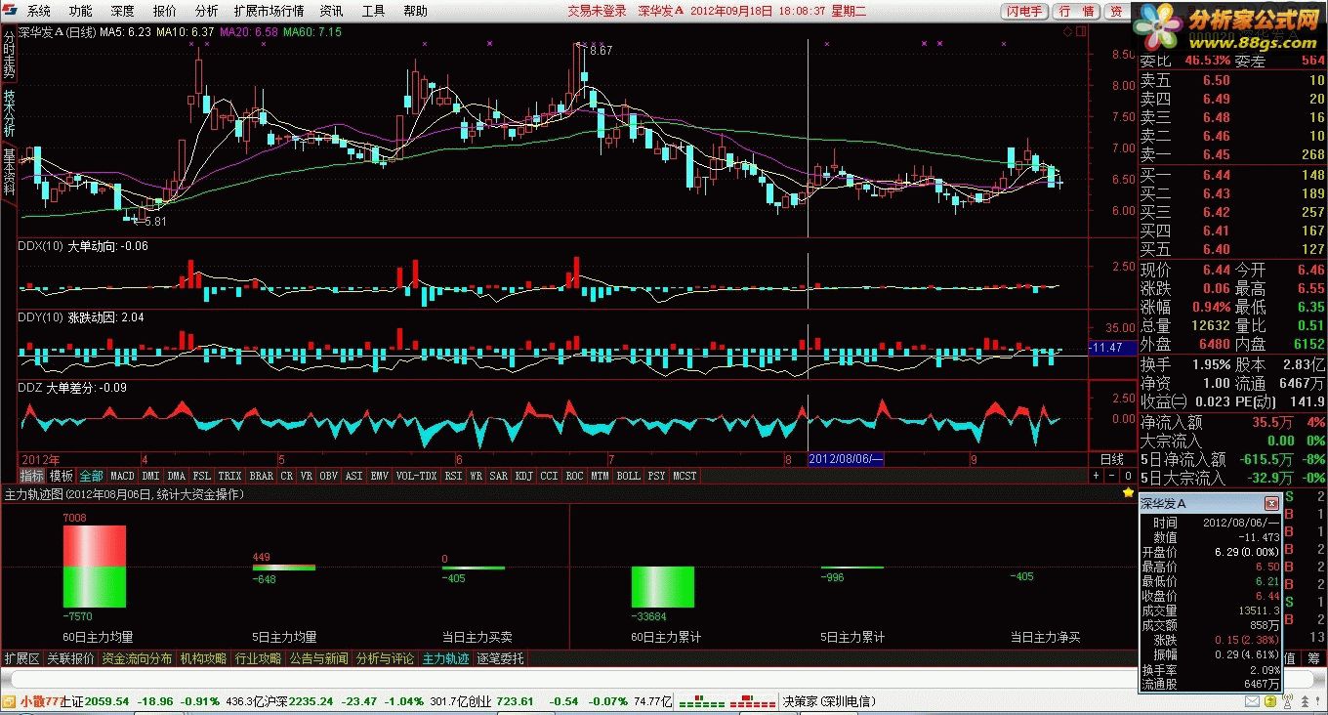Open the 机构攻略 tab
Screen dimensions: 1328x715
203,658
